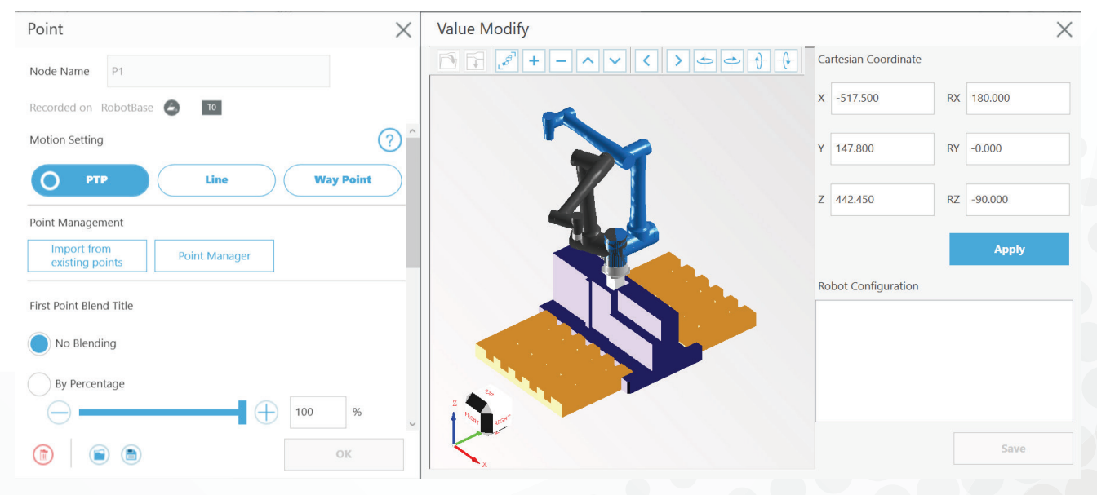Screen dimensions: 1097x495
Task: Switch motion setting to Line
Action: (x=216, y=180)
